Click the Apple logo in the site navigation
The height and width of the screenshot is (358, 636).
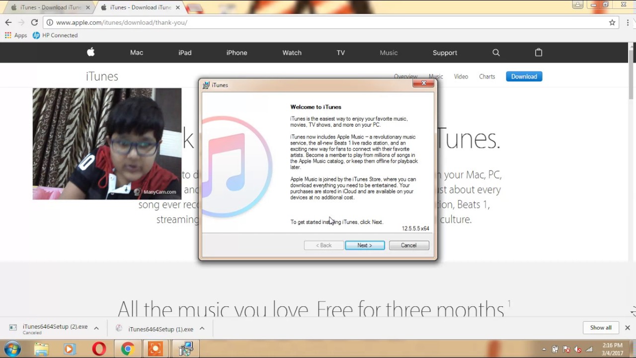[90, 52]
